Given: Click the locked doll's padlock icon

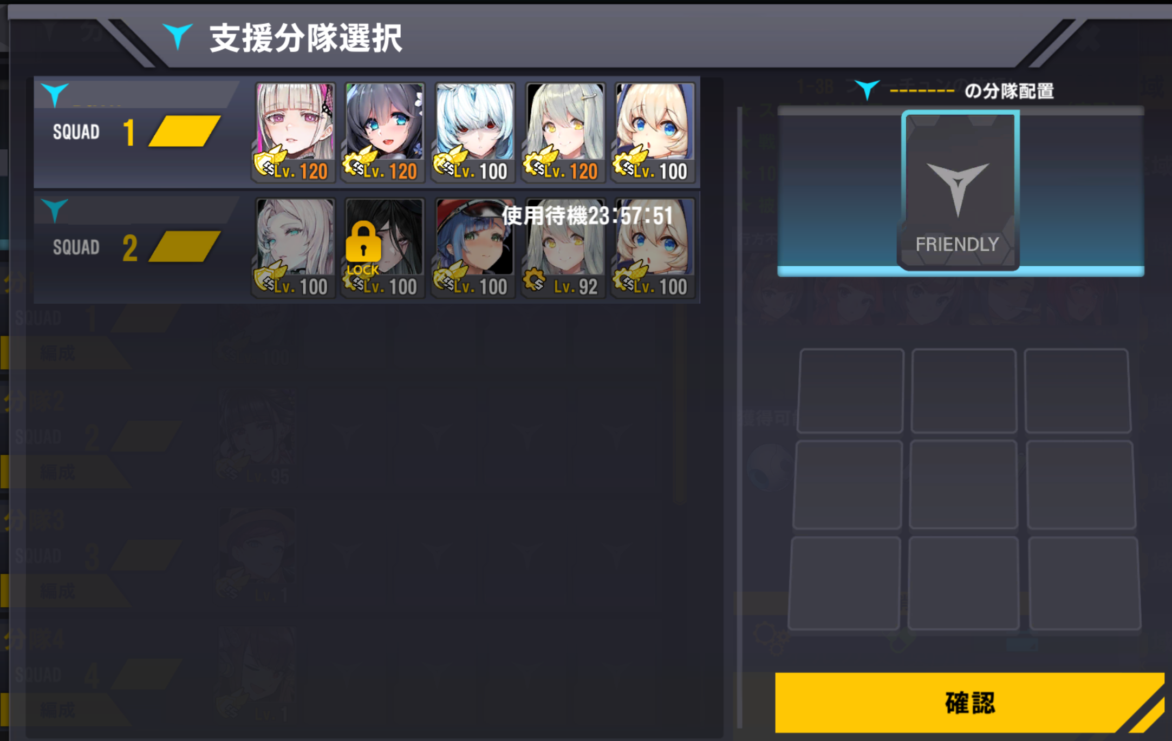Looking at the screenshot, I should 363,242.
